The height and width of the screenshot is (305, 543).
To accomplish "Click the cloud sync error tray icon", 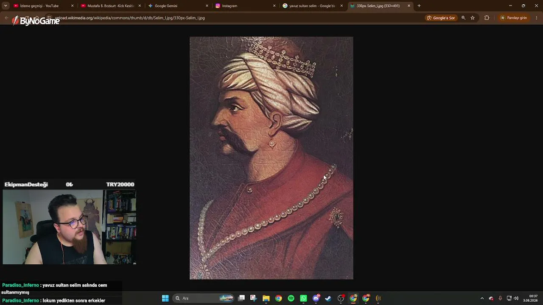I will click(491, 298).
